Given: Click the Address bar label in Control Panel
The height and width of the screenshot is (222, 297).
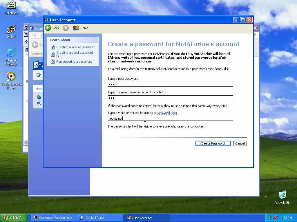Looking at the screenshot, I should tap(36, 54).
